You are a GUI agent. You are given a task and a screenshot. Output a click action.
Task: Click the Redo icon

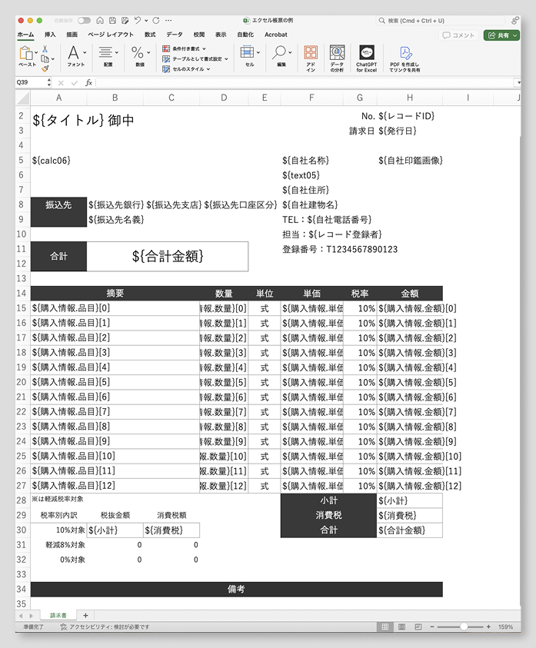[x=156, y=20]
